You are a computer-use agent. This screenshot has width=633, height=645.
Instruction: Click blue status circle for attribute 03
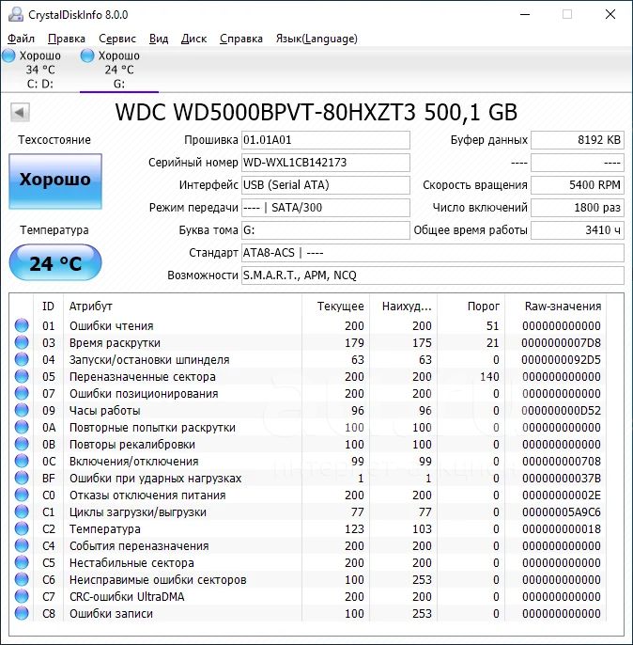click(22, 342)
